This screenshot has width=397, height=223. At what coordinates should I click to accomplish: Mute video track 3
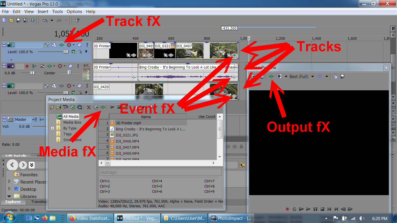(79, 45)
